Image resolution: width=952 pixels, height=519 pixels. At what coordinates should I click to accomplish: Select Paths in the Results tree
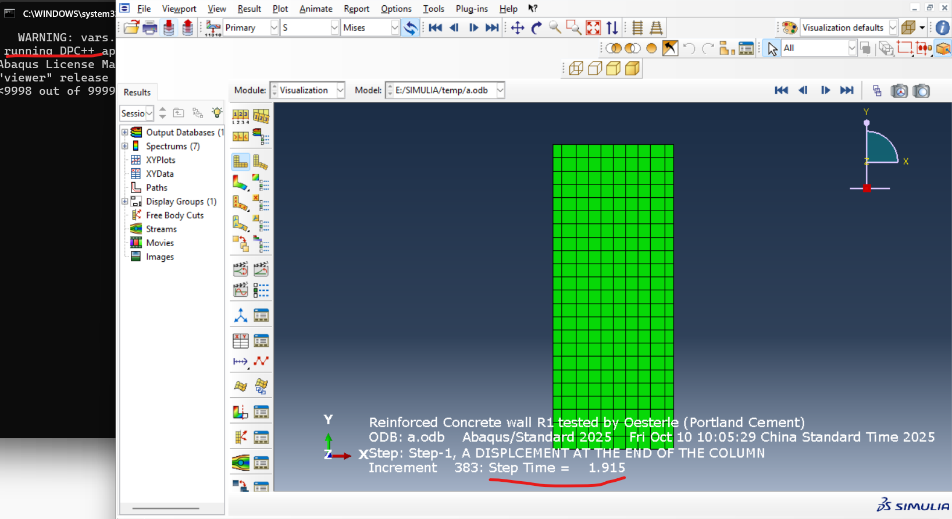tap(156, 187)
